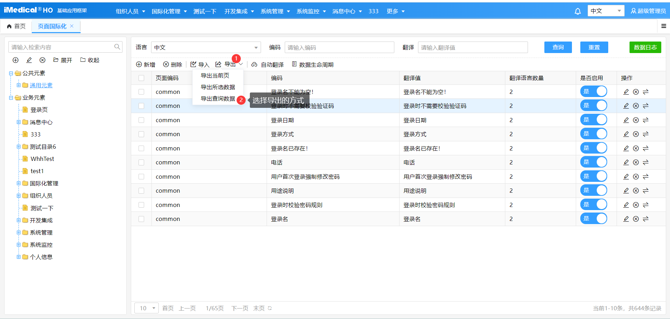The width and height of the screenshot is (670, 319).
Task: Open the 通用元素 tree link
Action: [41, 86]
